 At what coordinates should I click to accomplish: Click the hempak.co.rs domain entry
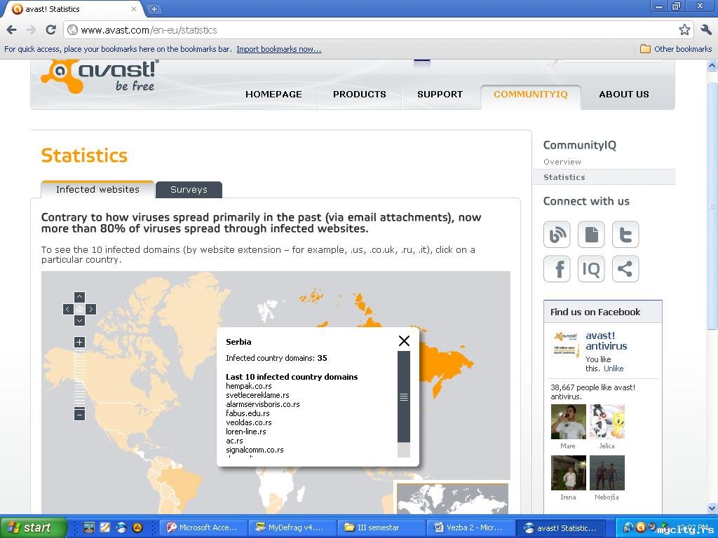[249, 386]
